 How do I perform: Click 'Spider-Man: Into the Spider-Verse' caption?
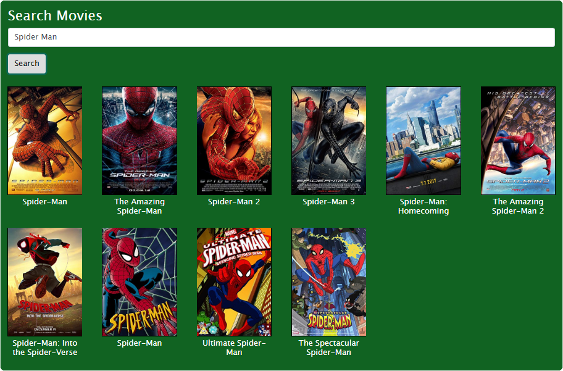(x=45, y=348)
